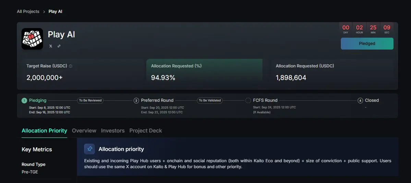Click the 2,000,000+ target raise value

[x=45, y=78]
